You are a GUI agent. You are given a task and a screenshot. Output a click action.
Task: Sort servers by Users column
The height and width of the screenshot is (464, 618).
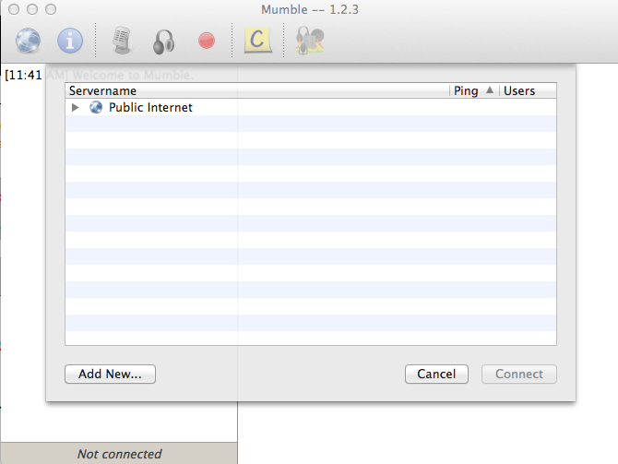pyautogui.click(x=529, y=90)
